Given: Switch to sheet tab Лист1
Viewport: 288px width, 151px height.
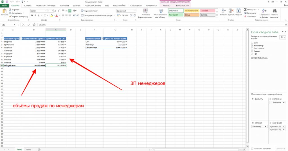Looking at the screenshot, I should pyautogui.click(x=28, y=150).
